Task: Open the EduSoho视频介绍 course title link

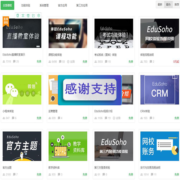Action: click(103, 111)
